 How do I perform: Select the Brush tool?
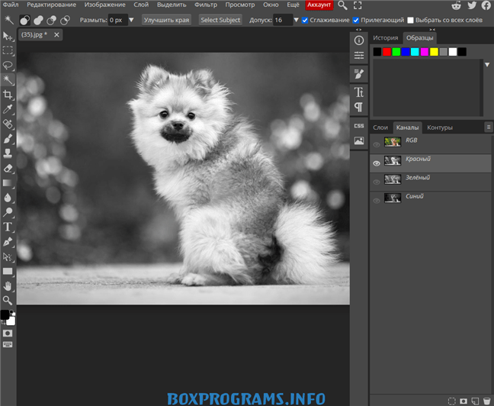pos(8,138)
